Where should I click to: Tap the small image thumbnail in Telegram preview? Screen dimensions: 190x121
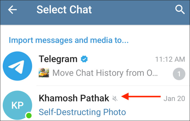pyautogui.click(x=44, y=73)
